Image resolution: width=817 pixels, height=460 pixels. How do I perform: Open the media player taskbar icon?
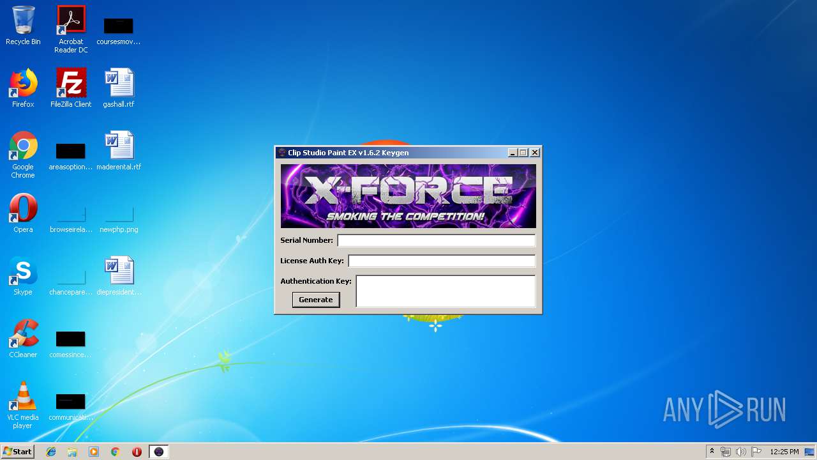tap(94, 452)
